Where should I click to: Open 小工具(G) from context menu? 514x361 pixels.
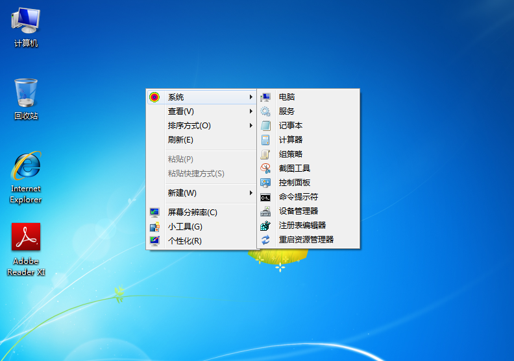tap(202, 227)
